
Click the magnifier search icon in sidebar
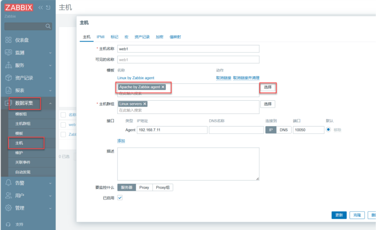48,26
